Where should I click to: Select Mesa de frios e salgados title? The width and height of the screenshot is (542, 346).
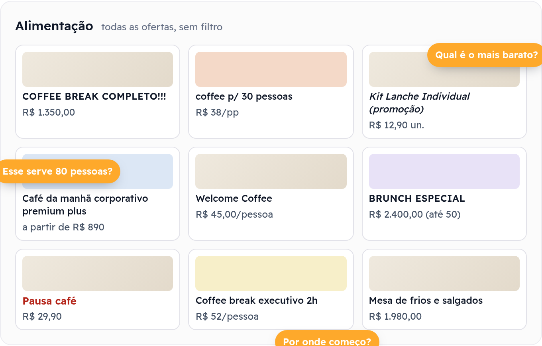[426, 301]
